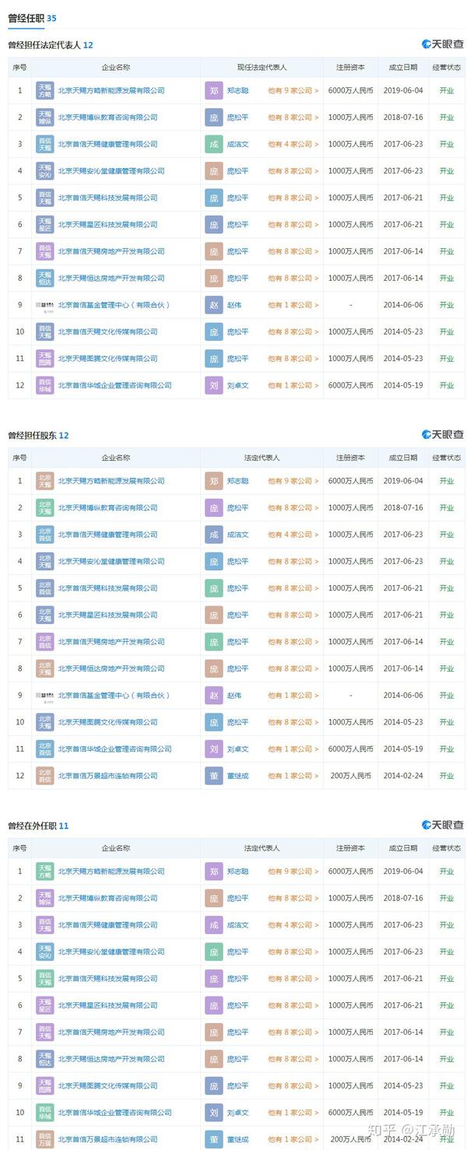This screenshot has height=1150, width=467.
Task: Open 他有 8 家公司 link, row 2 of 曾经在外任职
Action: click(x=293, y=899)
